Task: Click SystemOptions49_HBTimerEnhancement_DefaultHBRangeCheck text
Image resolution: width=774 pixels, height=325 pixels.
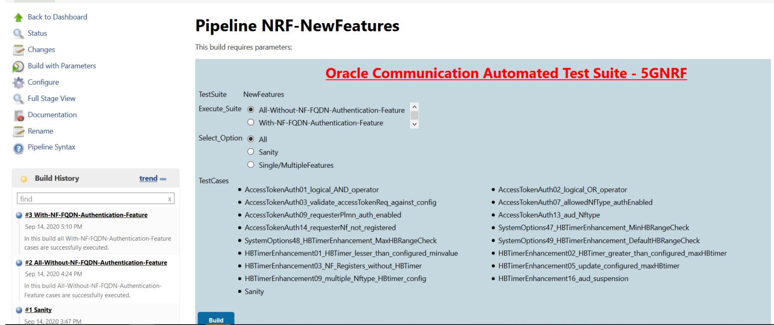Action: [x=599, y=241]
